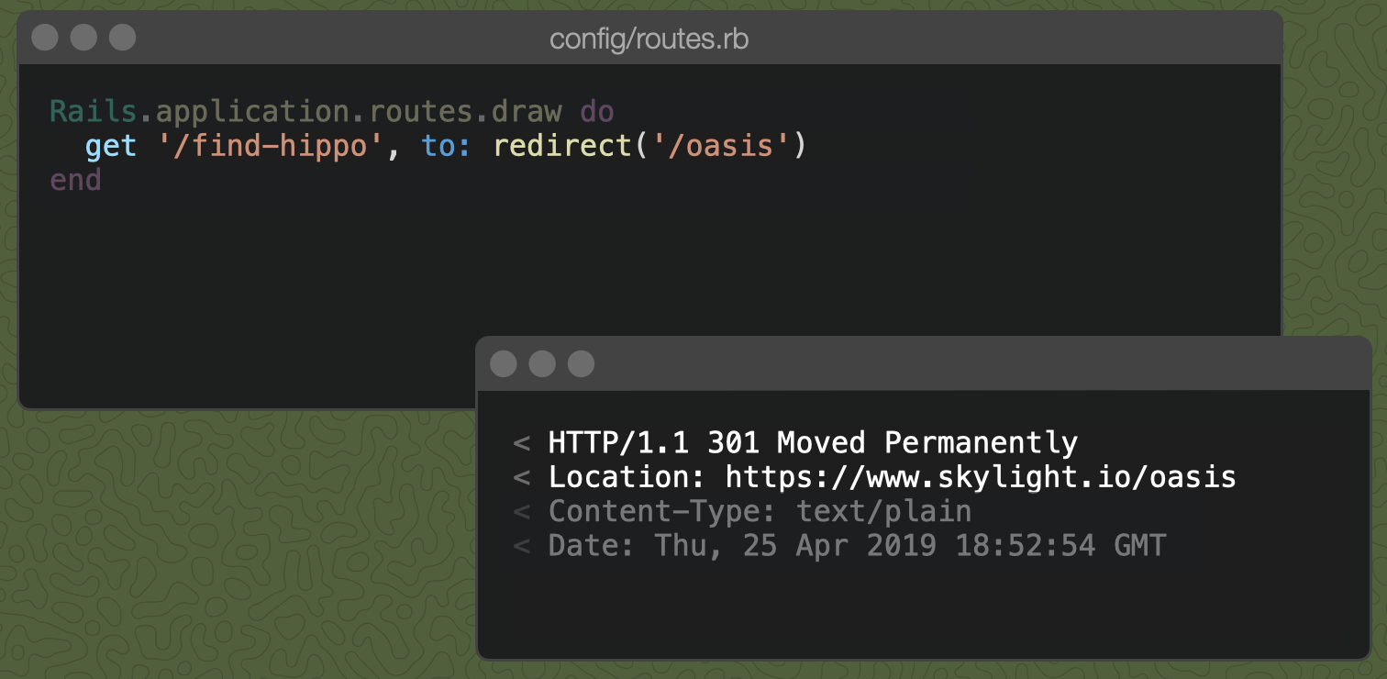Click the yellow circle on the terminal output window

click(x=541, y=363)
